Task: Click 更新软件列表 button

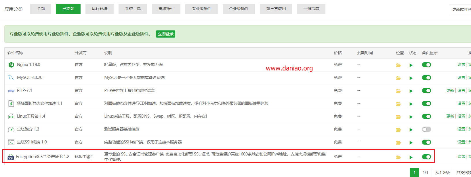Action: click(460, 9)
